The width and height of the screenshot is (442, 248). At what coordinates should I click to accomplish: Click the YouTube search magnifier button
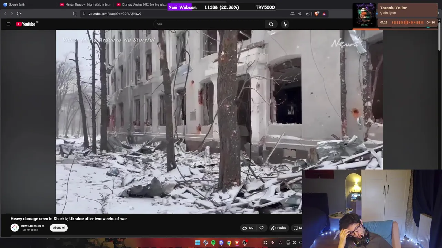(x=271, y=24)
